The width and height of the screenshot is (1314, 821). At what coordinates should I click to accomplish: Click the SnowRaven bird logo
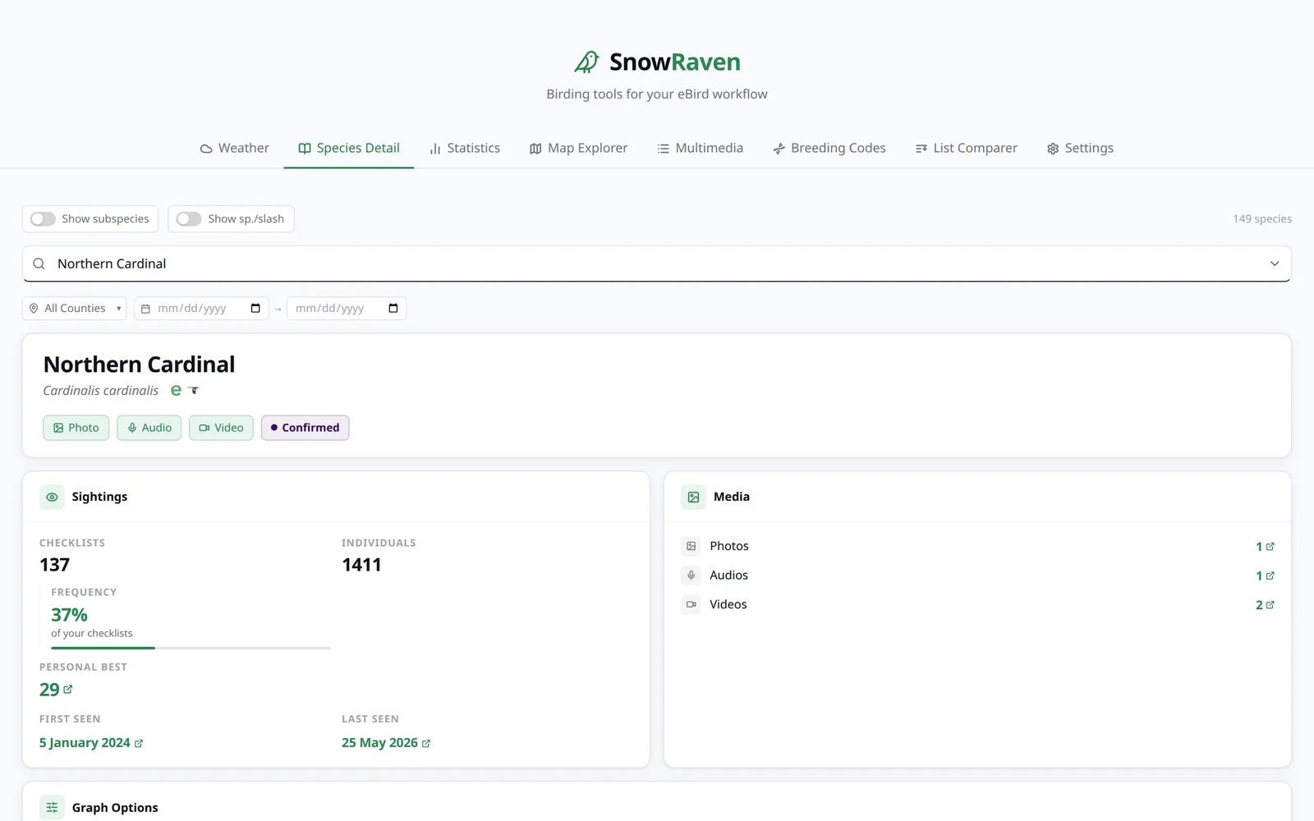pyautogui.click(x=586, y=62)
